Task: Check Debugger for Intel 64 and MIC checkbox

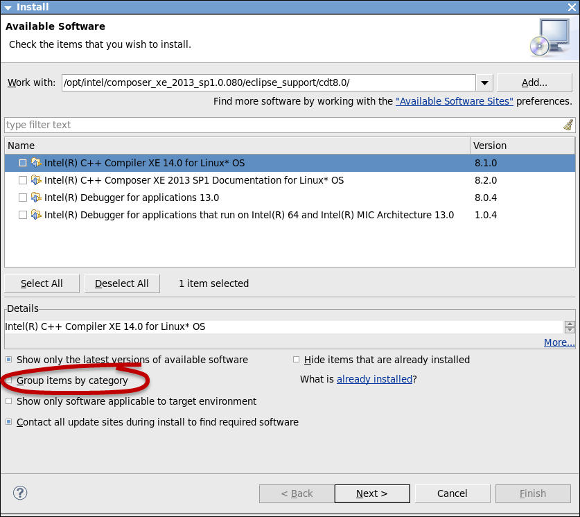Action: click(x=23, y=215)
